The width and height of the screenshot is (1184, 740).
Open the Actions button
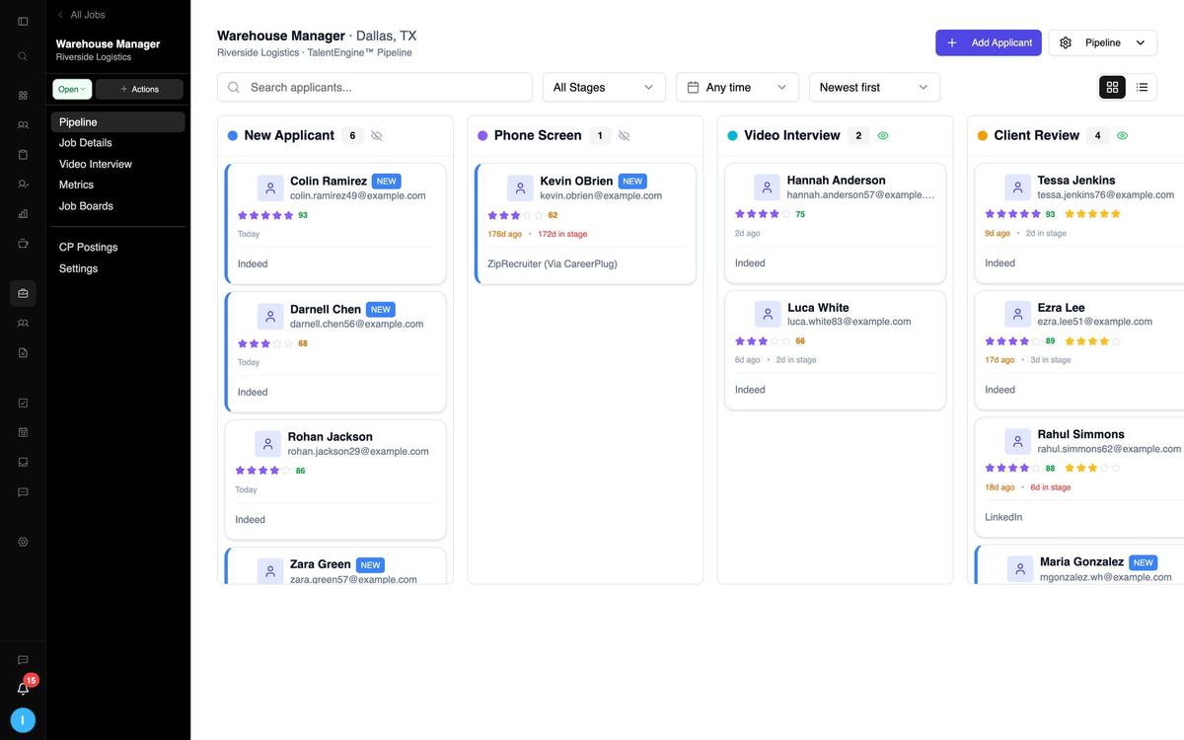pos(139,89)
